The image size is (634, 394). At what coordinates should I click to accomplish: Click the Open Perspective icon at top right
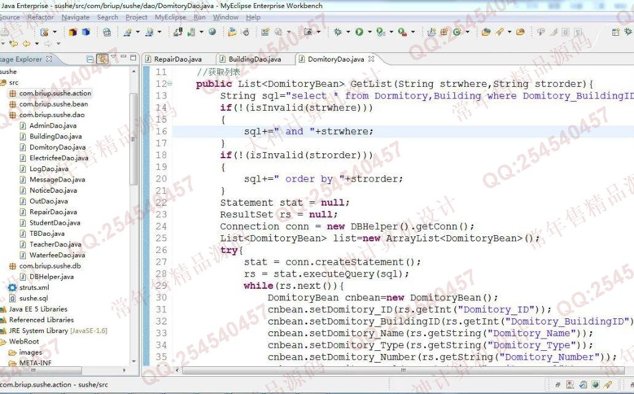[616, 32]
